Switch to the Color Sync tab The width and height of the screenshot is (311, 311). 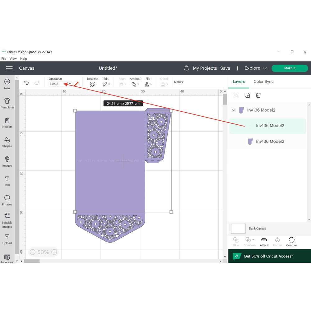coord(263,81)
